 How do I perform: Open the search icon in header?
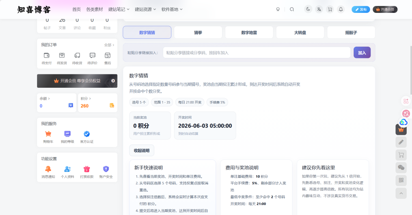[x=292, y=10]
